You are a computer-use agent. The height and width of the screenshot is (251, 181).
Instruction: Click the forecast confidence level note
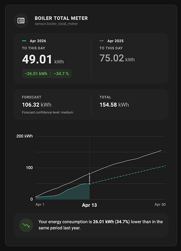click(x=48, y=112)
